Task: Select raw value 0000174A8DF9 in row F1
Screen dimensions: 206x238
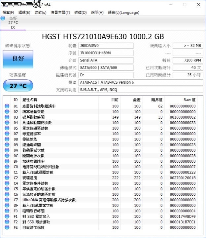Action: coord(183,216)
